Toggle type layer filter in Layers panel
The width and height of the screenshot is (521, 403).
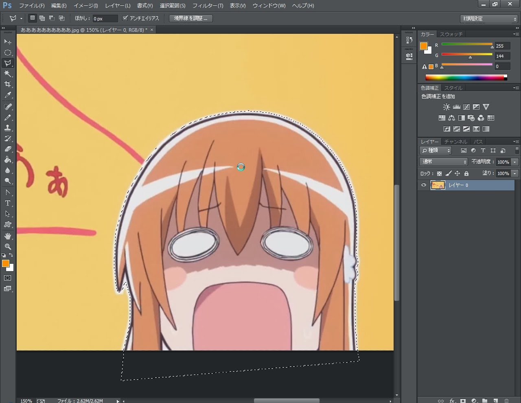tap(483, 151)
